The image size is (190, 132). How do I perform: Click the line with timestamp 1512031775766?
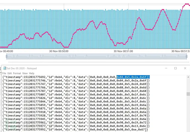click(76, 88)
